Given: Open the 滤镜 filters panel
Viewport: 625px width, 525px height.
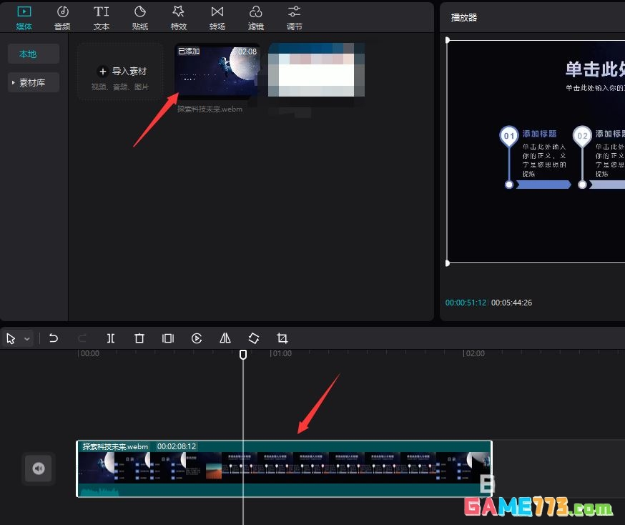Looking at the screenshot, I should [255, 17].
